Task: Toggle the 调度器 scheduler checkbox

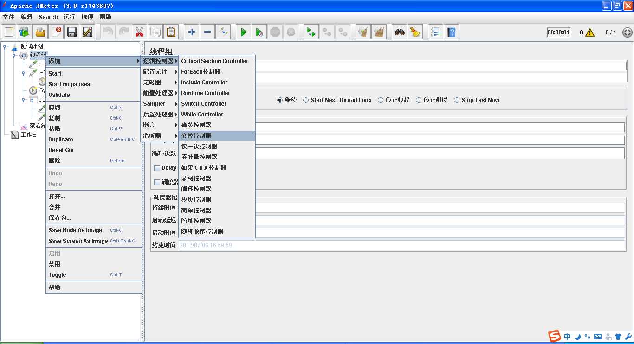Action: [157, 182]
